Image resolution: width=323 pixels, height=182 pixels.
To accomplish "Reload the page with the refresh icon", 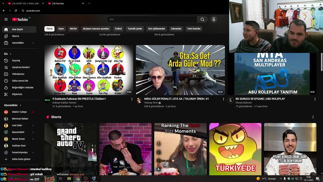I will point(16,11).
